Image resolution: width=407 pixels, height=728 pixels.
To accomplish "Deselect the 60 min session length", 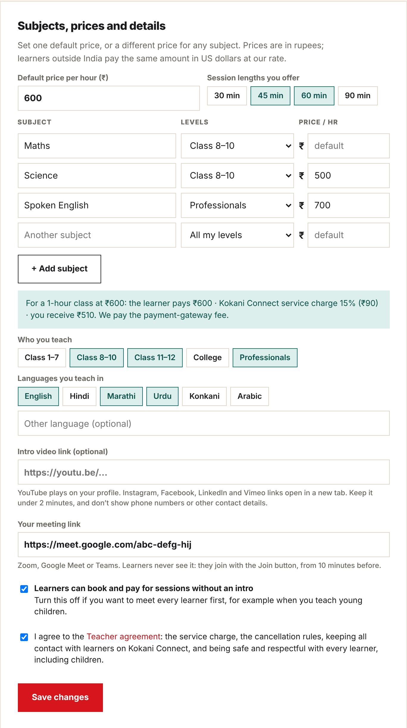I will pos(314,96).
